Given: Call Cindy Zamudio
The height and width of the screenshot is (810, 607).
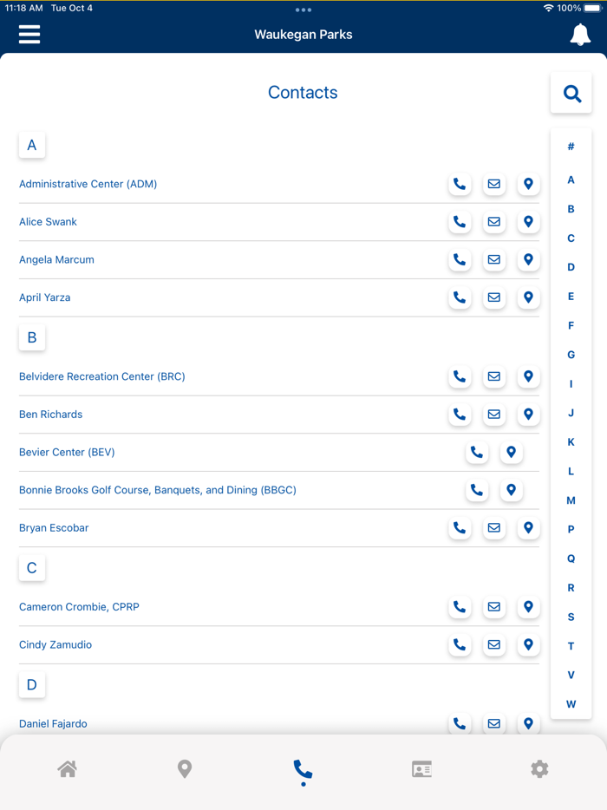Looking at the screenshot, I should click(x=460, y=645).
